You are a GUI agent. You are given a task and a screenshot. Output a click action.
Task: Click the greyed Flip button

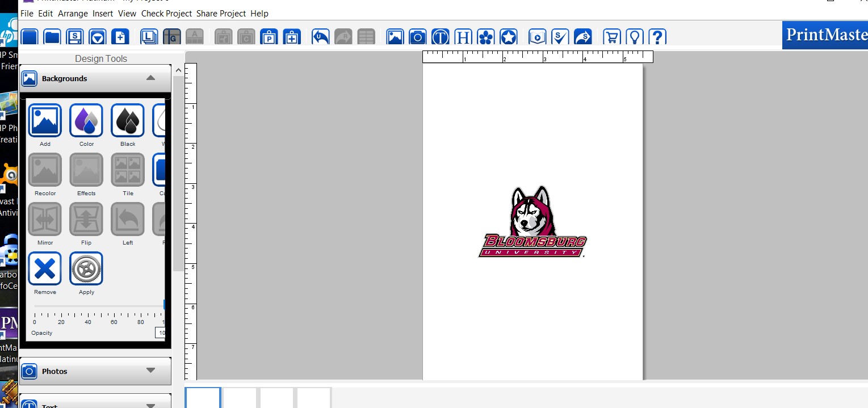pyautogui.click(x=86, y=219)
